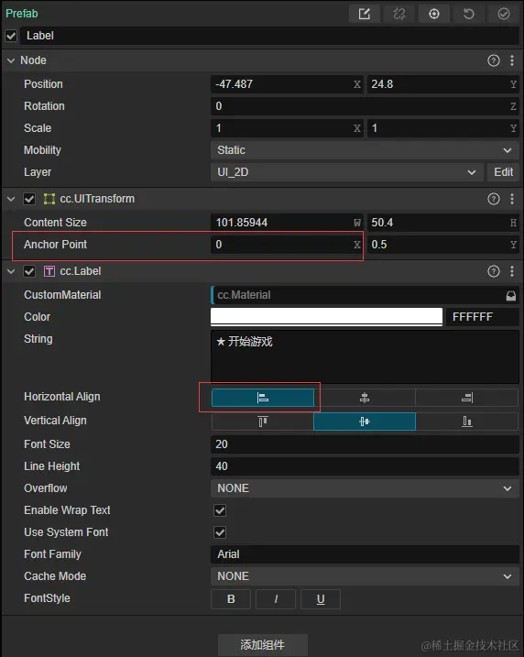Open the Cache Mode dropdown
Viewport: 524px width, 657px height.
[365, 576]
